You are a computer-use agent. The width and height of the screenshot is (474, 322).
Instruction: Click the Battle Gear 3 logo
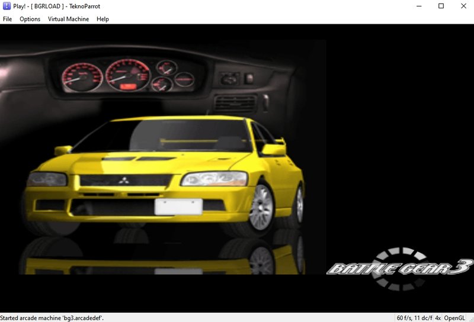coord(400,269)
